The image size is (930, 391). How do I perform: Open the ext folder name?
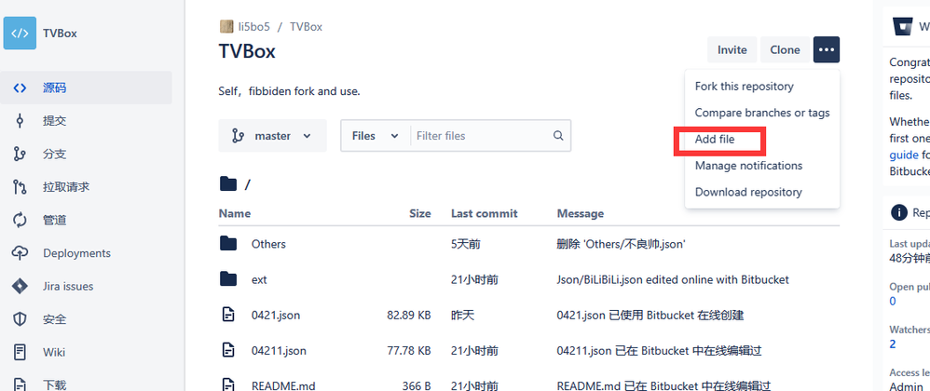point(259,279)
